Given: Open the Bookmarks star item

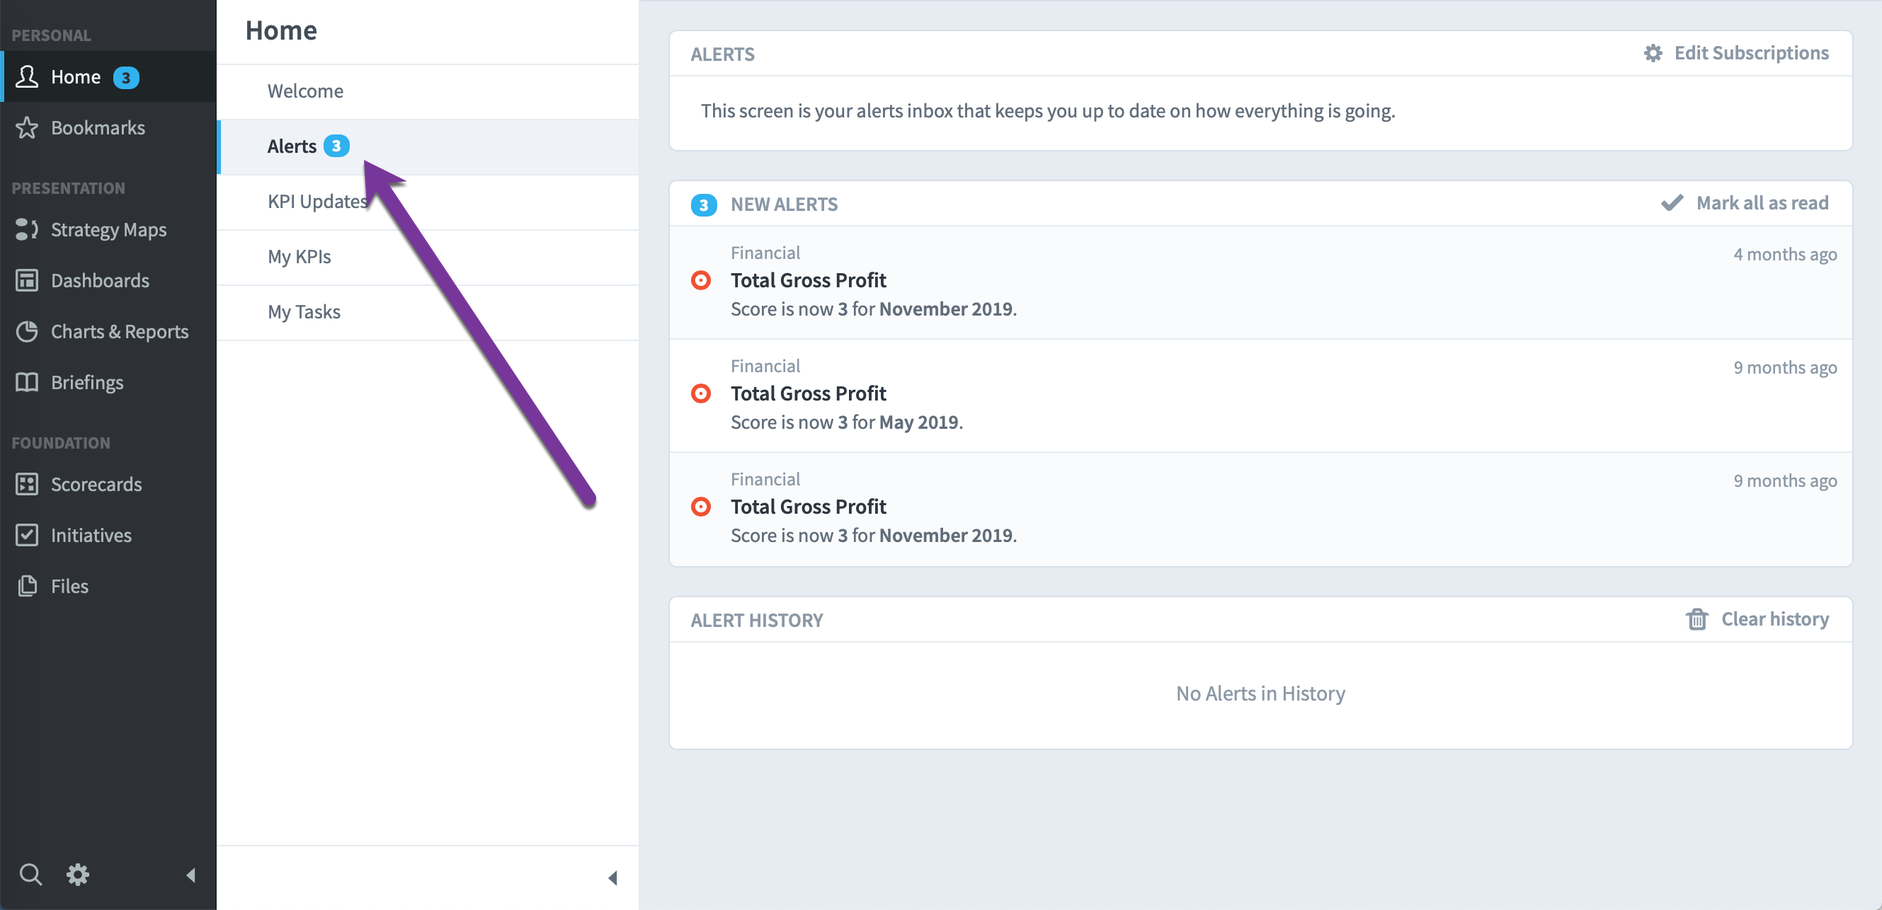Looking at the screenshot, I should [108, 128].
